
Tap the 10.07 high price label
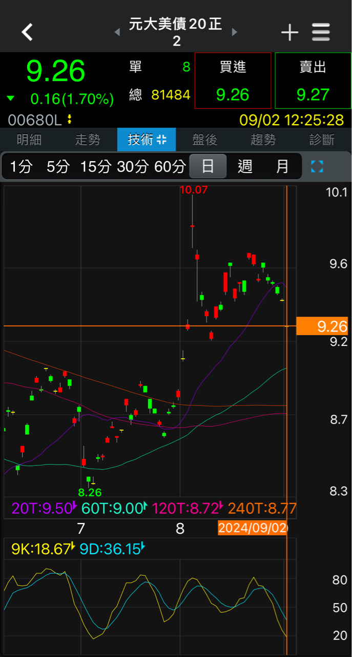point(193,190)
